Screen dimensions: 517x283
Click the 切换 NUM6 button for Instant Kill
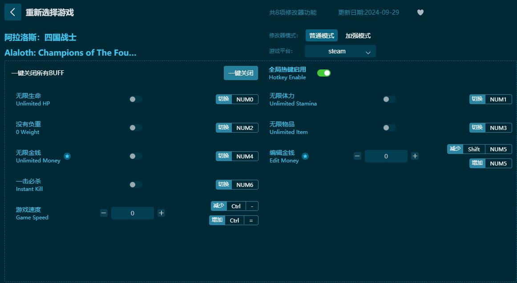coord(237,185)
